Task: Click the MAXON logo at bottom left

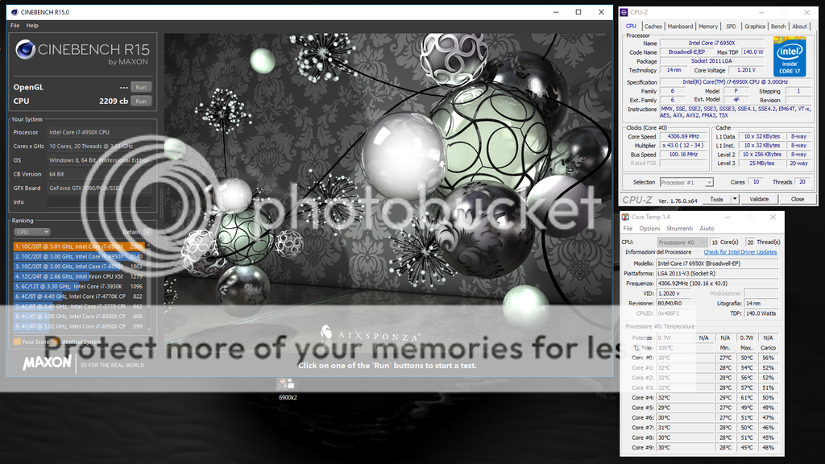Action: [x=48, y=364]
